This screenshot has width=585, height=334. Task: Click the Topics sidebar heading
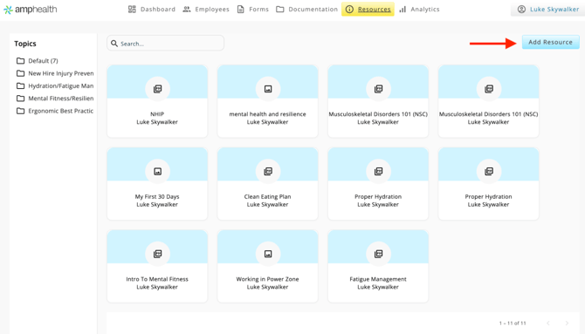point(25,44)
